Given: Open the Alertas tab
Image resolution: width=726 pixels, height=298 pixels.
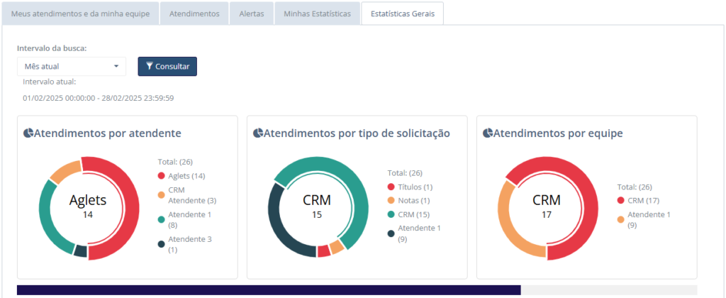Looking at the screenshot, I should tap(251, 14).
